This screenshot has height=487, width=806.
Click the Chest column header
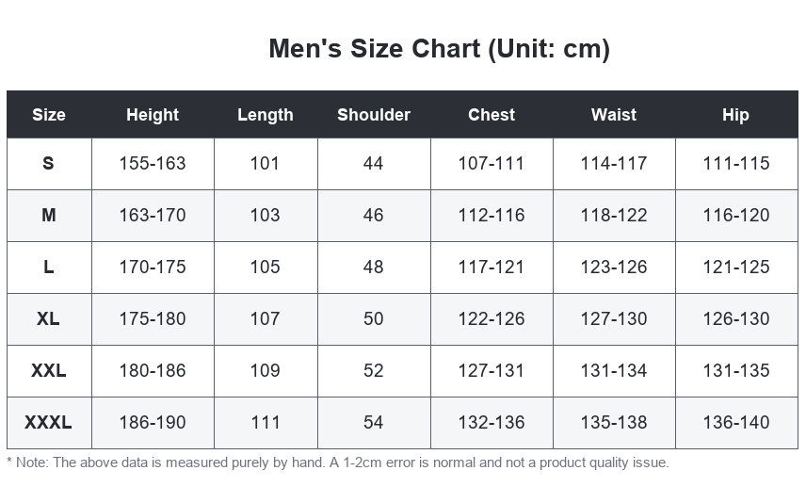[x=492, y=115]
